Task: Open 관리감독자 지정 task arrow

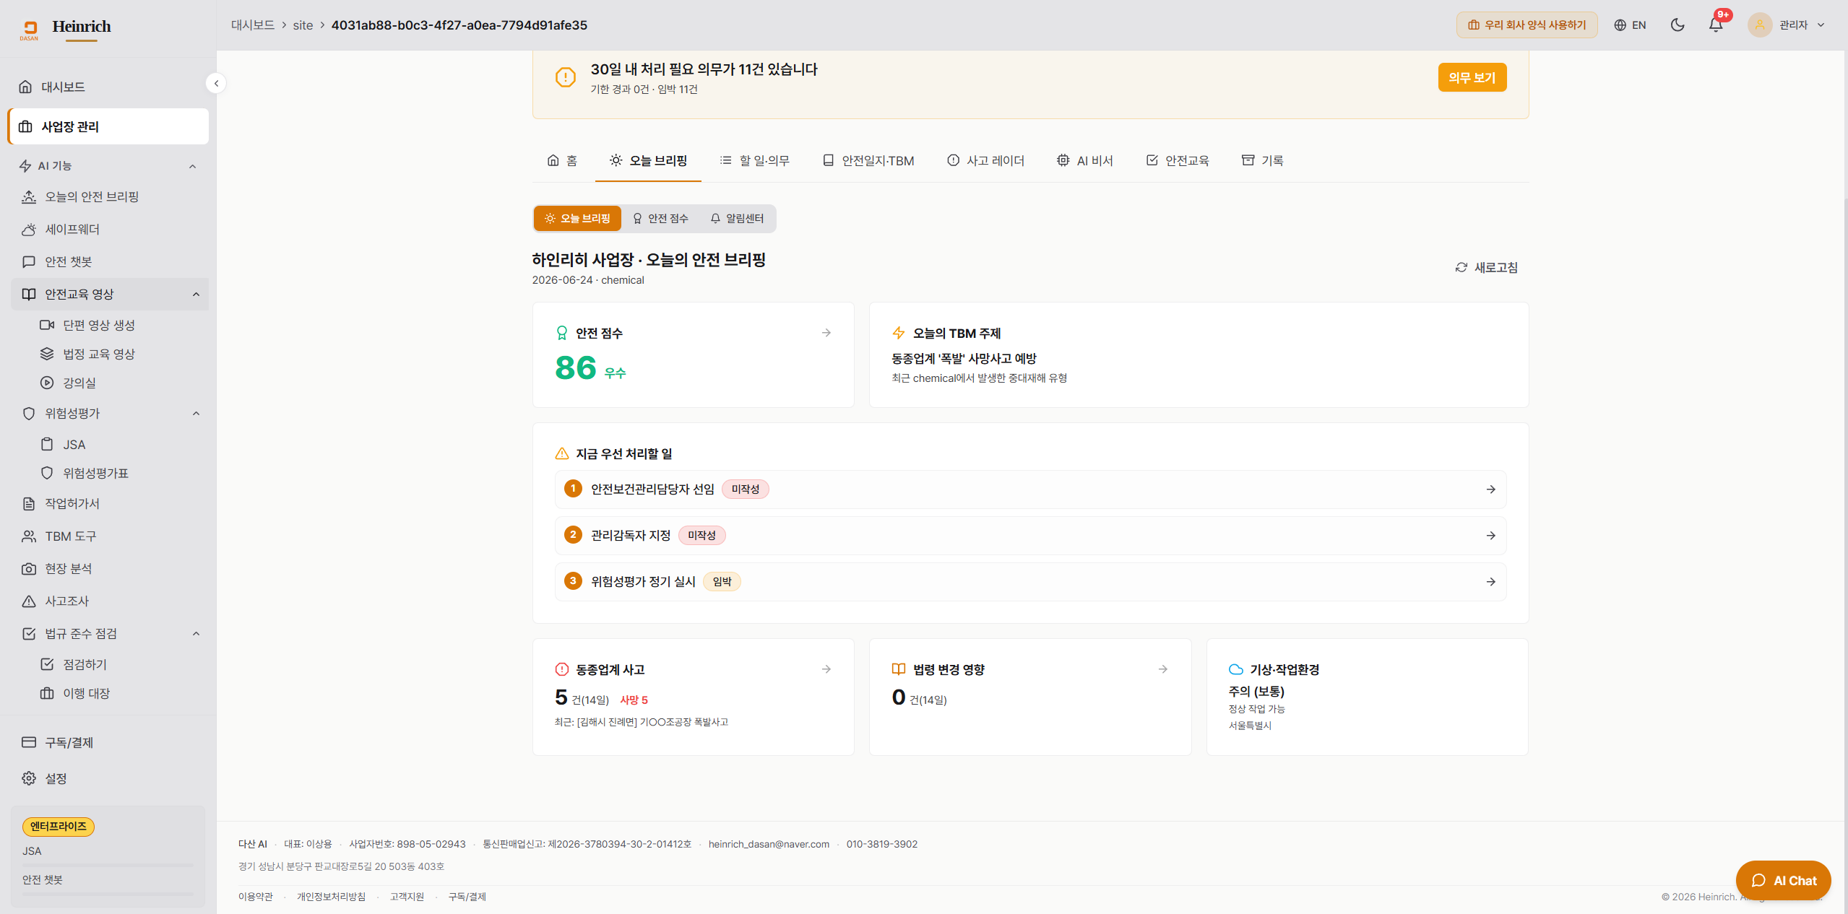Action: [x=1490, y=536]
